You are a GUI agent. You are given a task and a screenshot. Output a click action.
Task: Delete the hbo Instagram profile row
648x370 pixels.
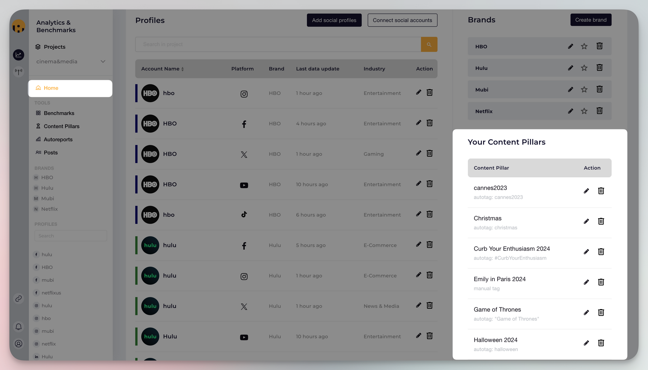point(430,92)
